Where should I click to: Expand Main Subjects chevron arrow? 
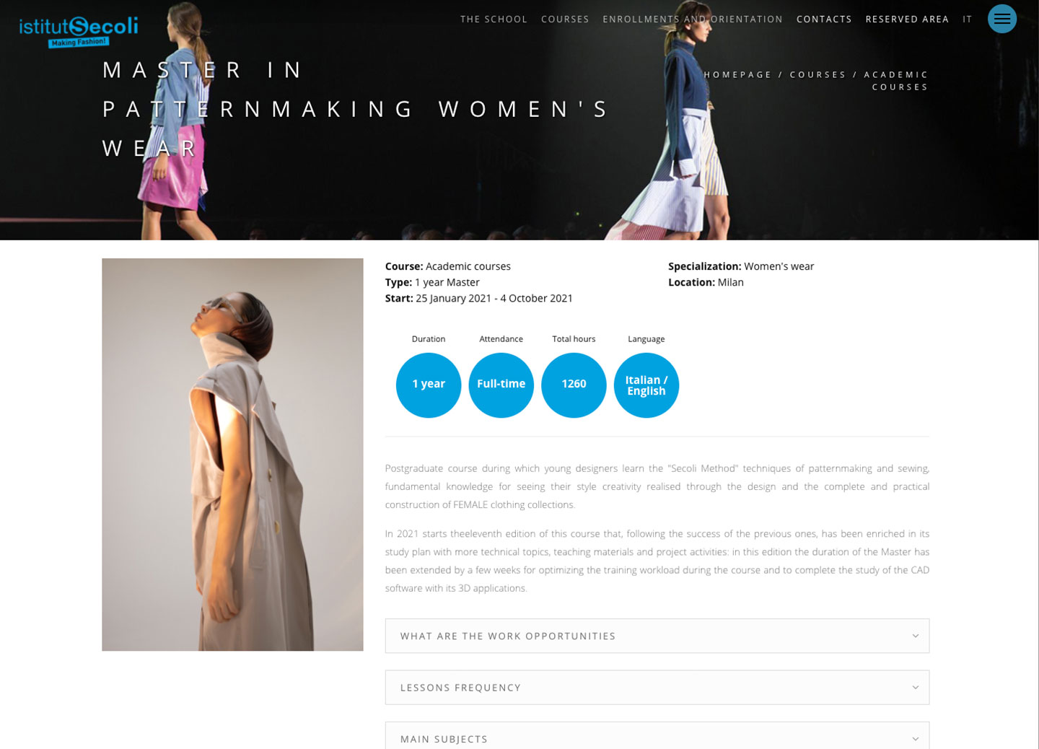[915, 739]
